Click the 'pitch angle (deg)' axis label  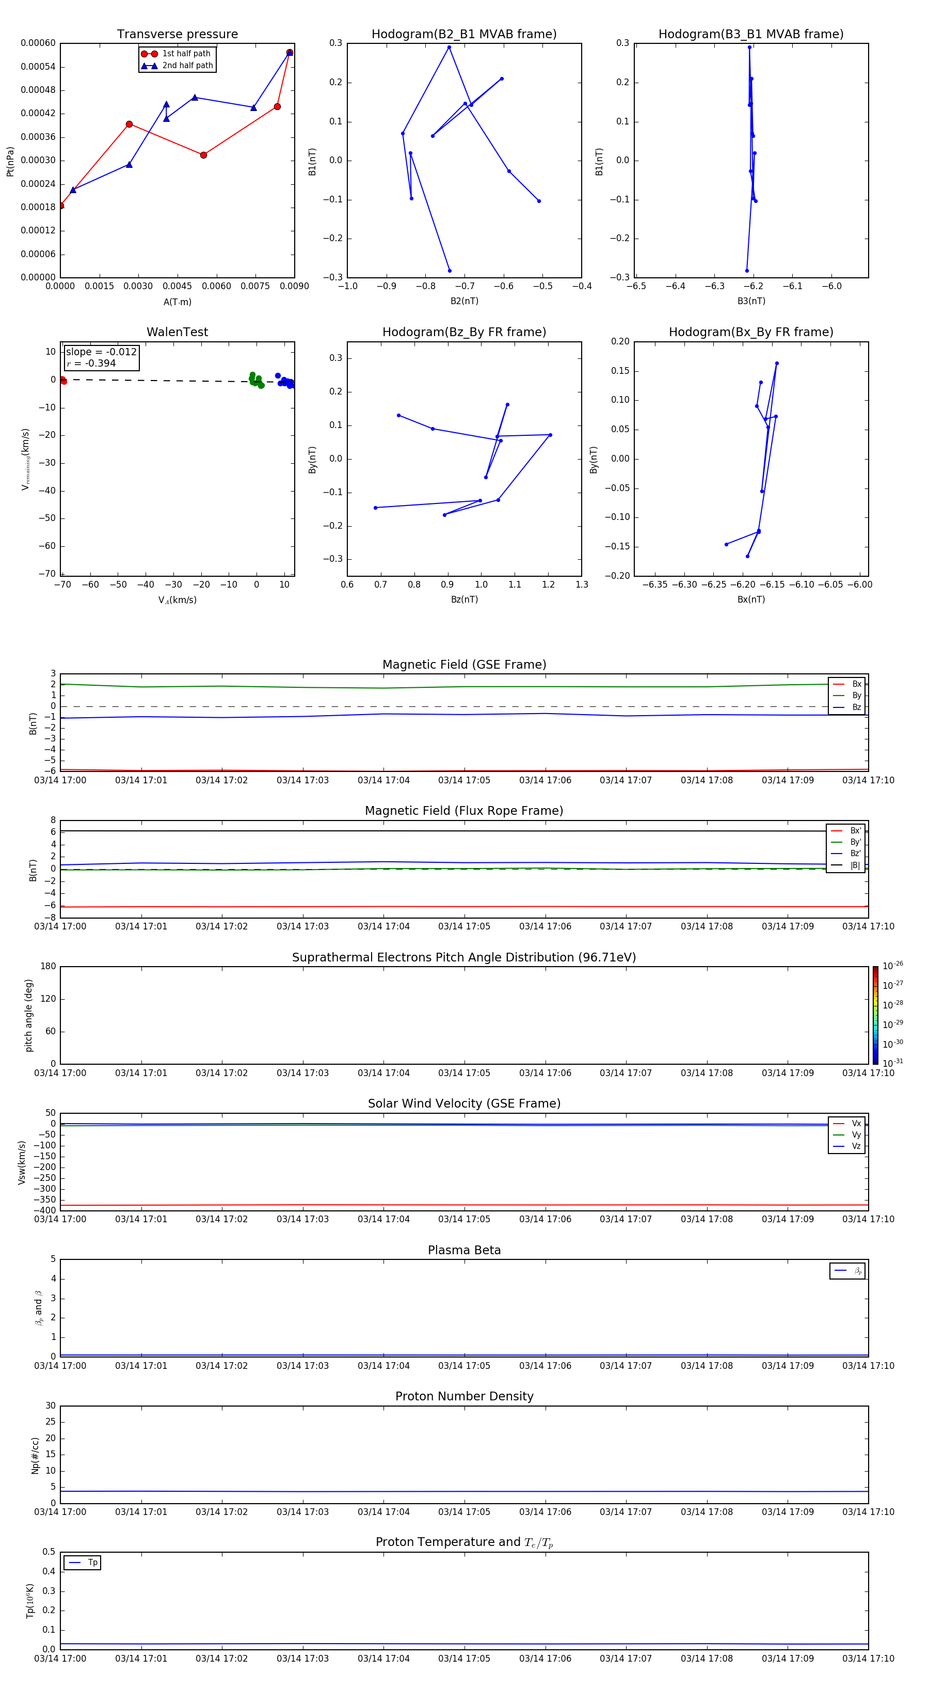coord(28,1015)
